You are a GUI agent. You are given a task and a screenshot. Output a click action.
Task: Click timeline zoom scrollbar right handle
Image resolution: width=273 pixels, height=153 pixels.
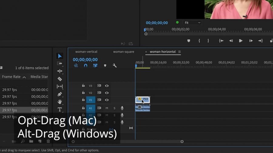point(182,142)
